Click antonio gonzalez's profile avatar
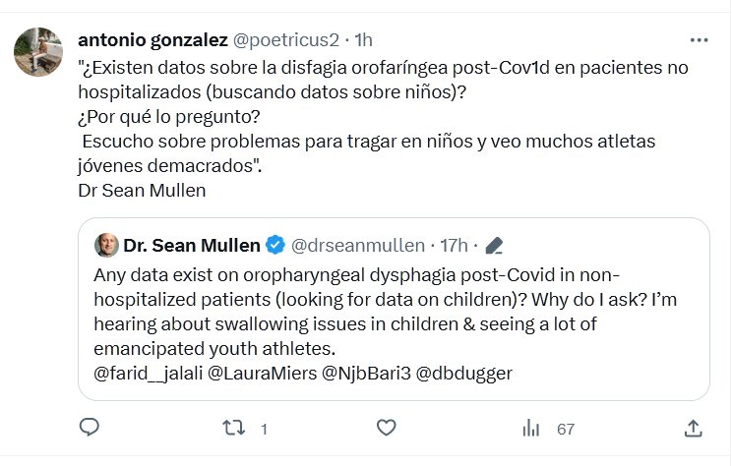 [36, 51]
